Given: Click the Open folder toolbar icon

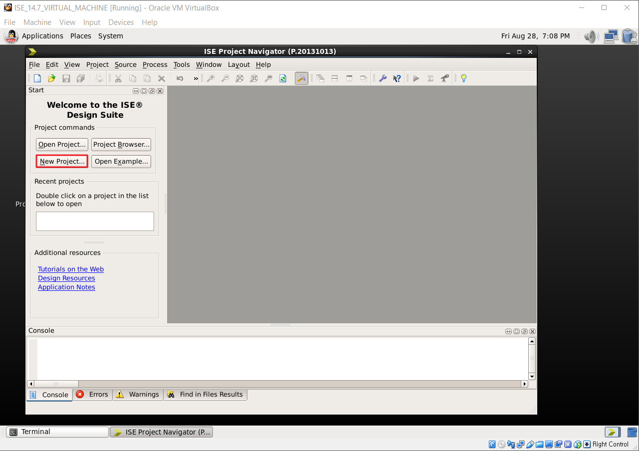Looking at the screenshot, I should [x=51, y=78].
